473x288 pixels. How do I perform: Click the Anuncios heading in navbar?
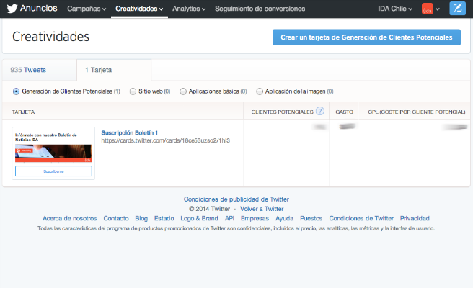39,8
